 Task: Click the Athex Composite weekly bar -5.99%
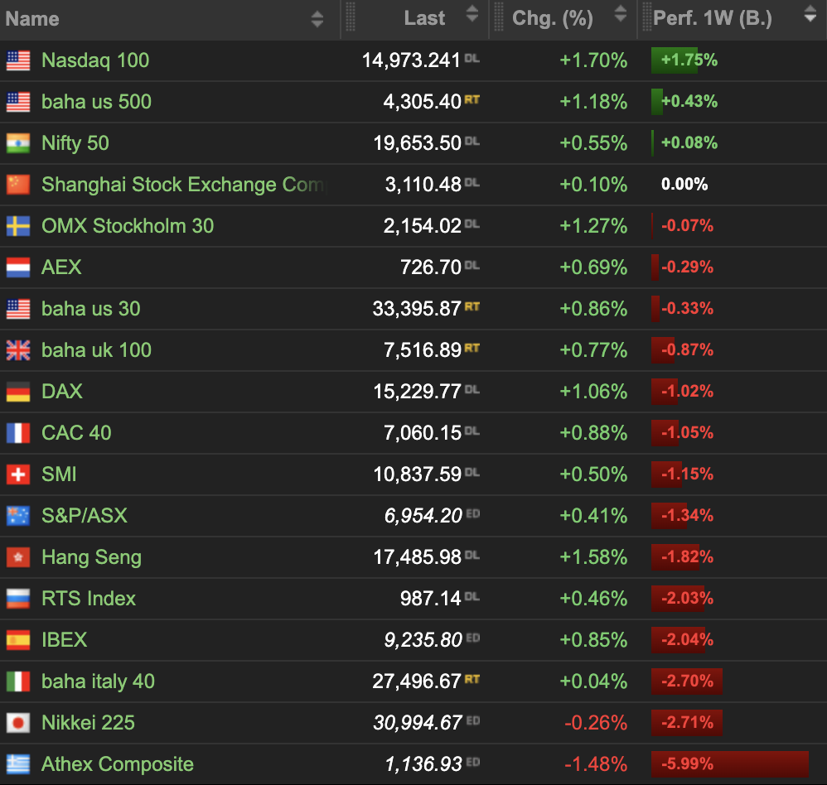tap(730, 764)
